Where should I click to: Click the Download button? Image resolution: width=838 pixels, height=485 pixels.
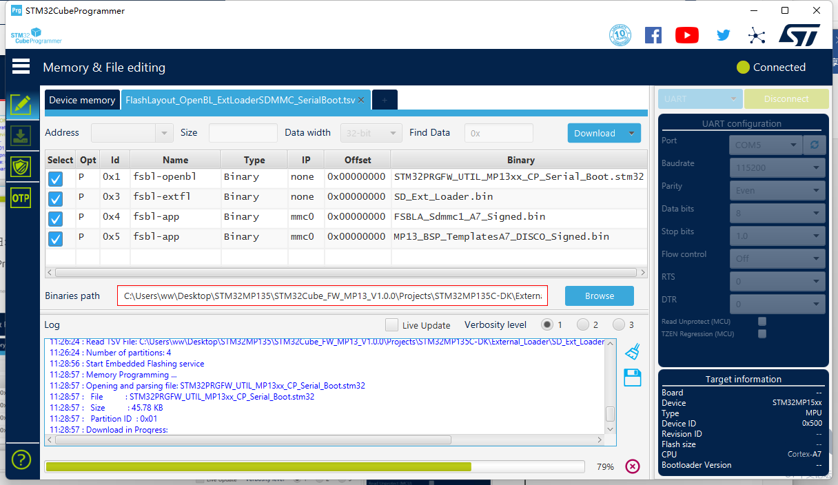pos(595,133)
